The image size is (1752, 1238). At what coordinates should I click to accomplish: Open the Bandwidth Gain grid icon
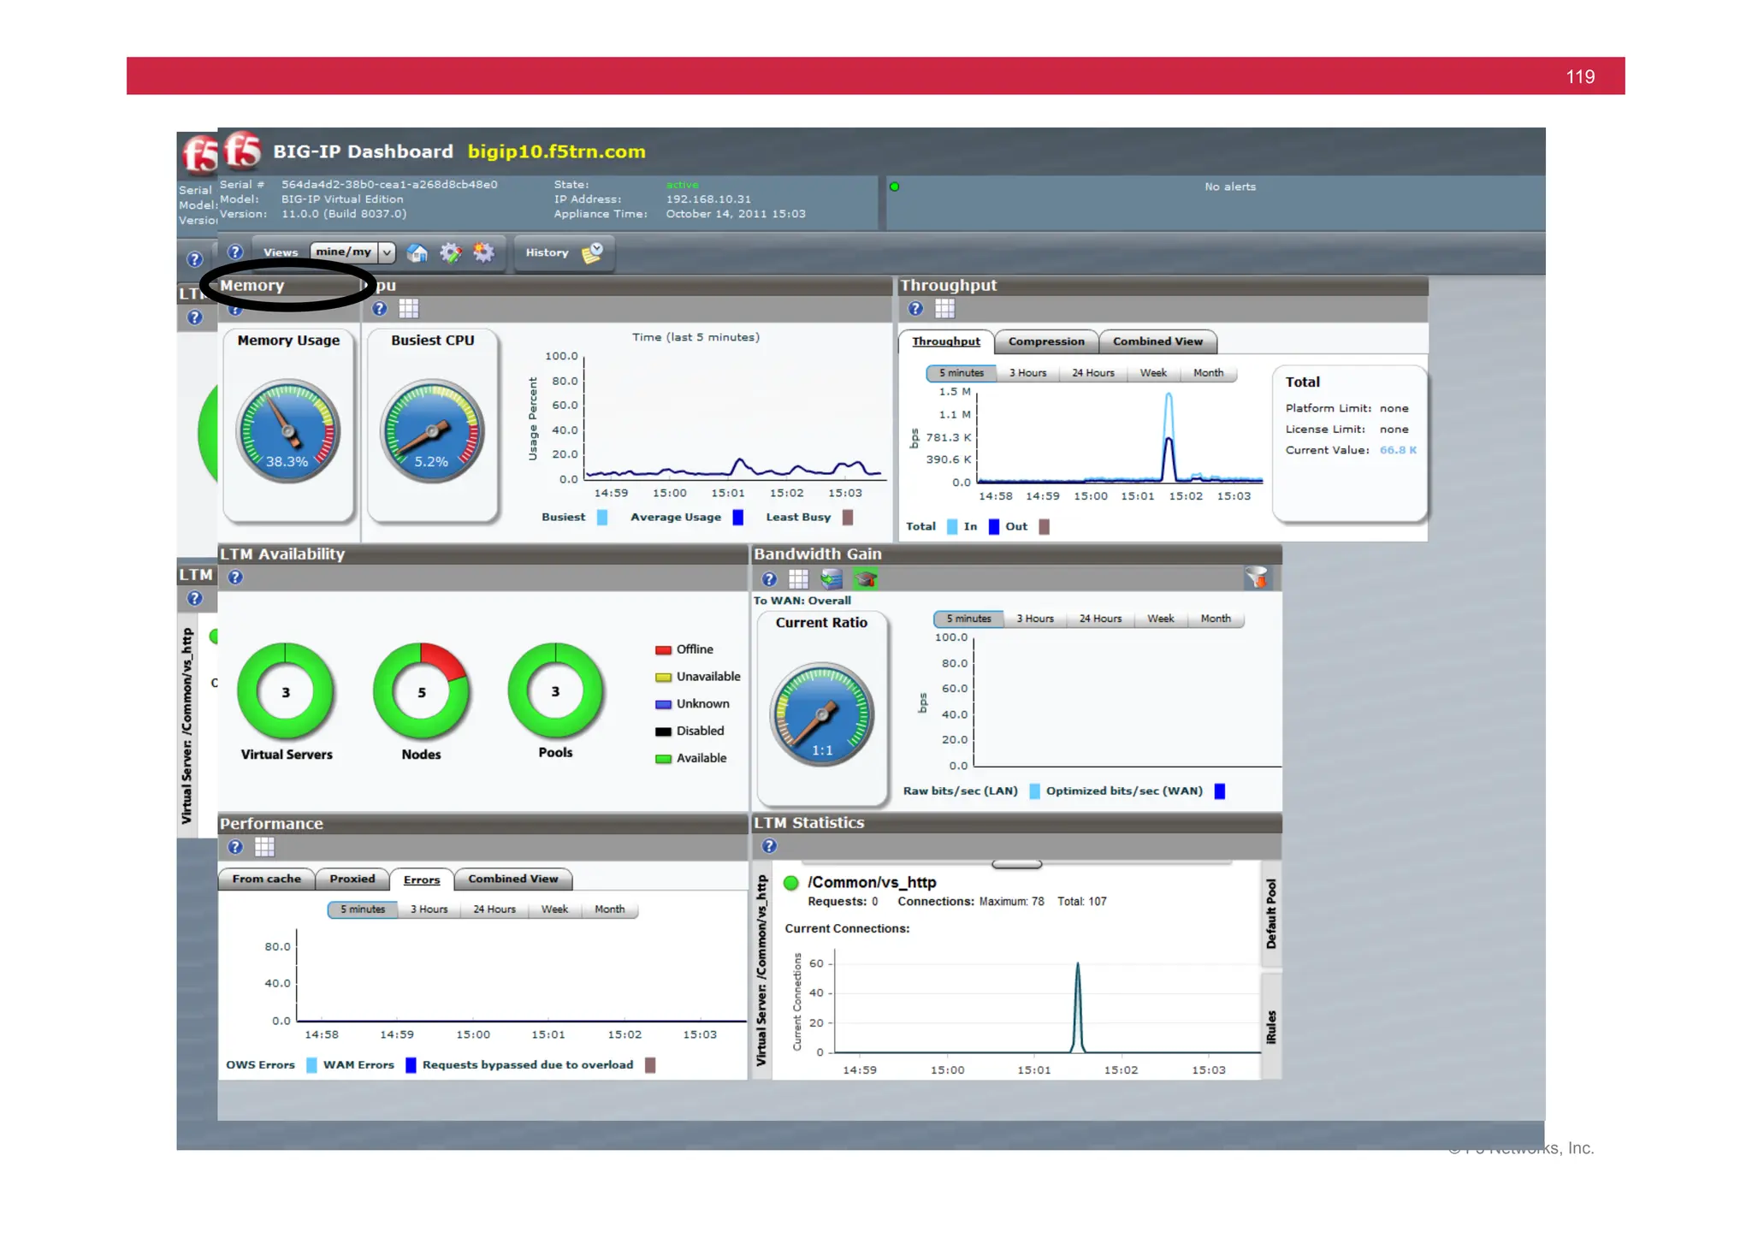[x=798, y=579]
